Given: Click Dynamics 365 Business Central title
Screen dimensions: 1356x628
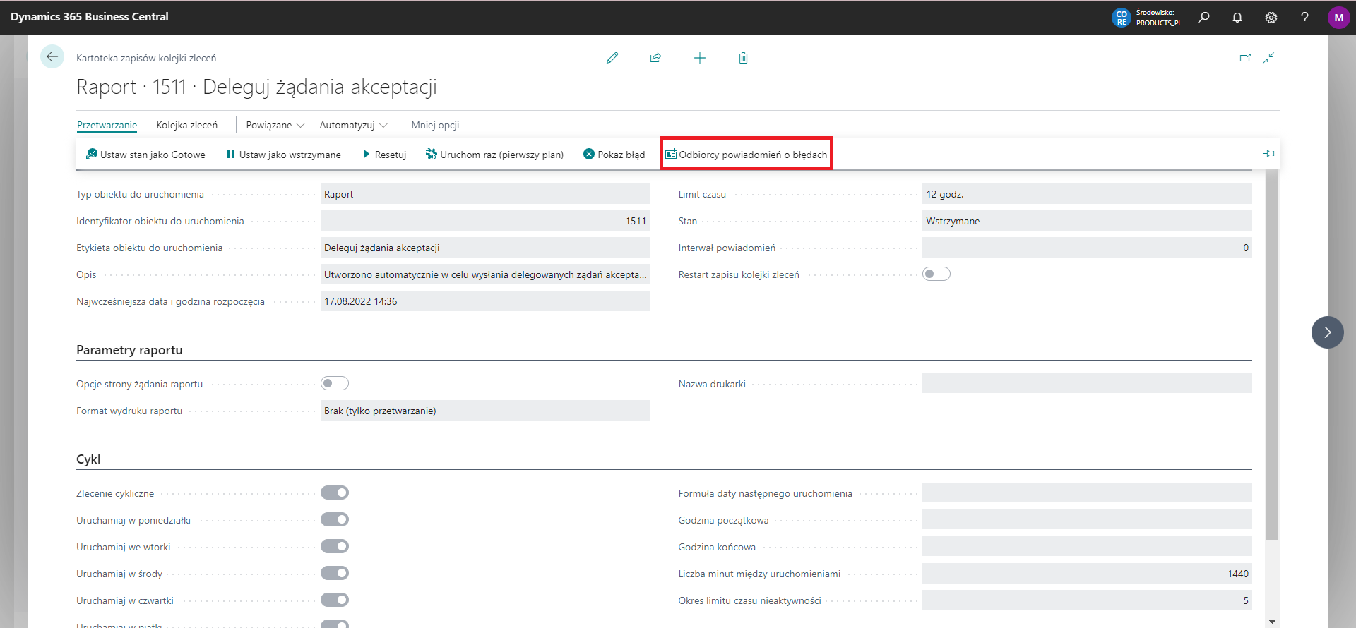Looking at the screenshot, I should [90, 17].
